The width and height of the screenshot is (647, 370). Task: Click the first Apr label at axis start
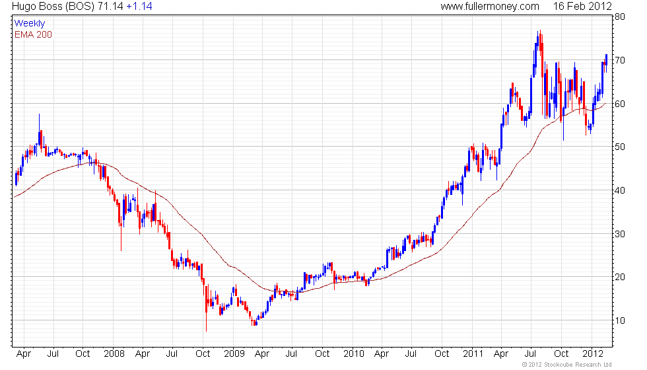24,354
